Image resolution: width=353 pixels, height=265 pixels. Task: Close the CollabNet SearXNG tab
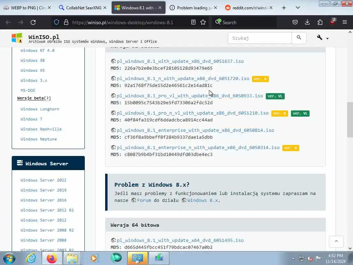point(105,8)
